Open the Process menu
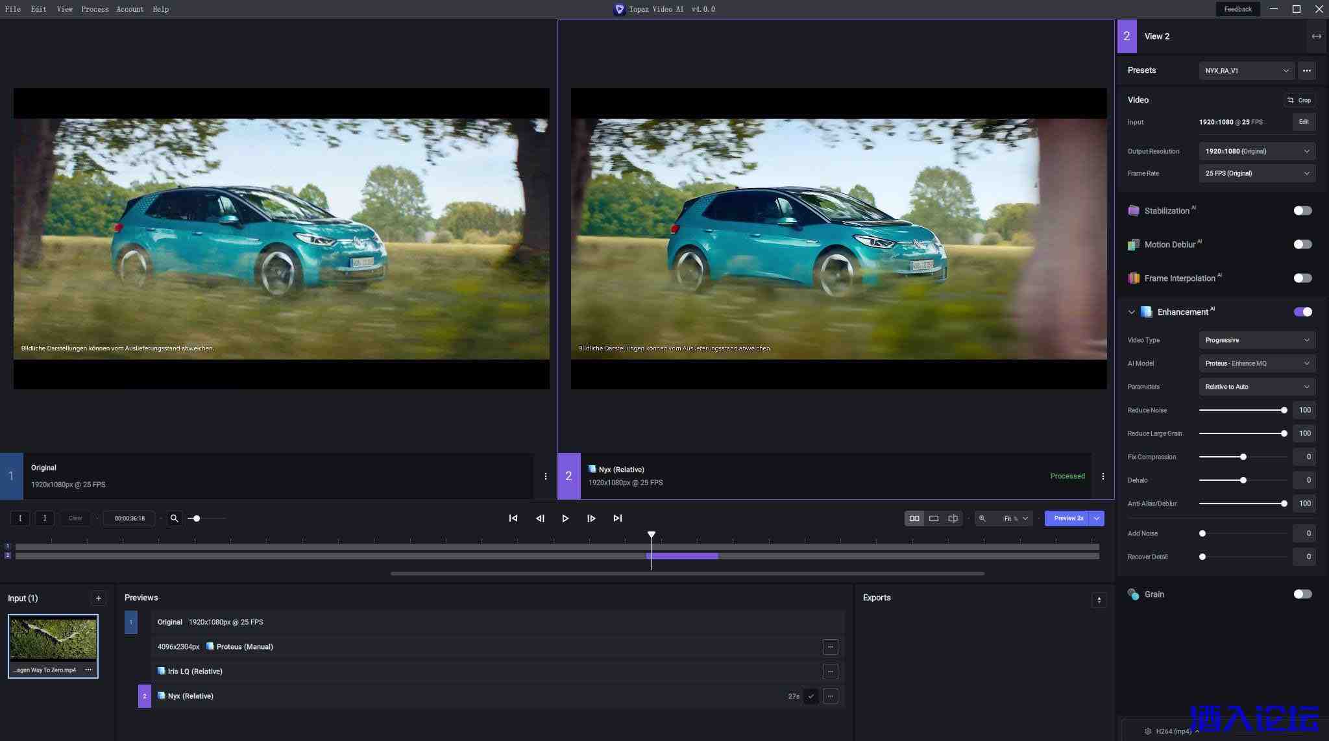The image size is (1329, 741). [95, 9]
